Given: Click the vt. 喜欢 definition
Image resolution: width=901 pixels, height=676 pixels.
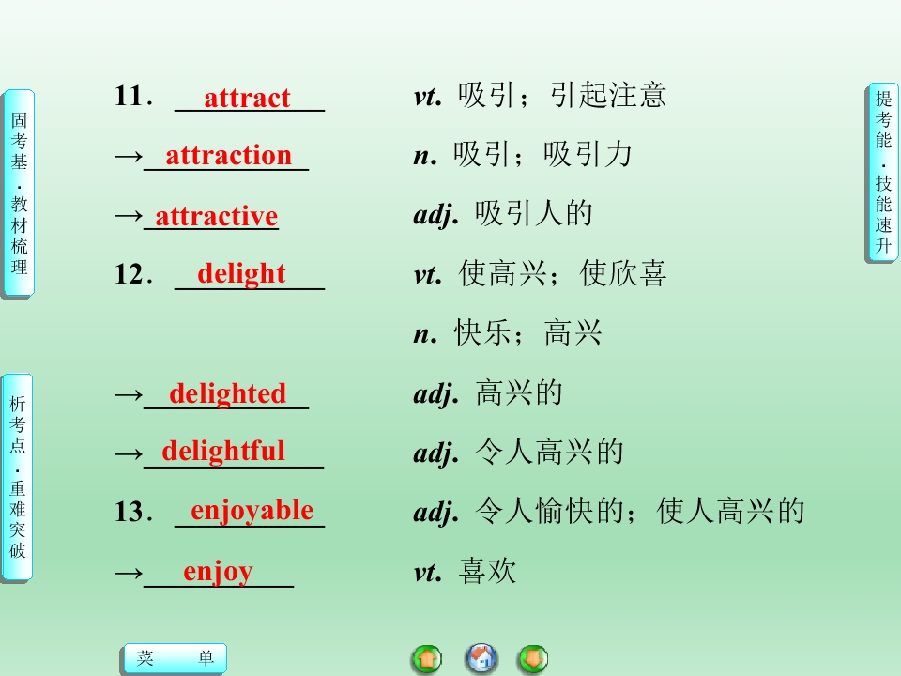Looking at the screenshot, I should pyautogui.click(x=465, y=572).
